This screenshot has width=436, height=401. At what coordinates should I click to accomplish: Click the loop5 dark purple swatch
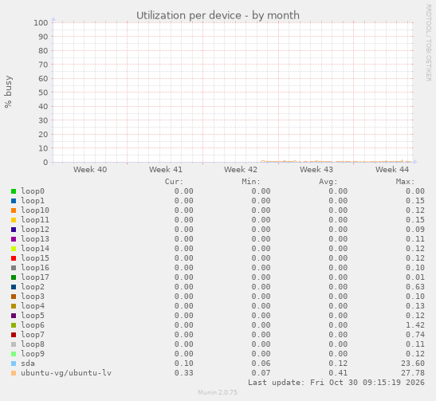(14, 316)
